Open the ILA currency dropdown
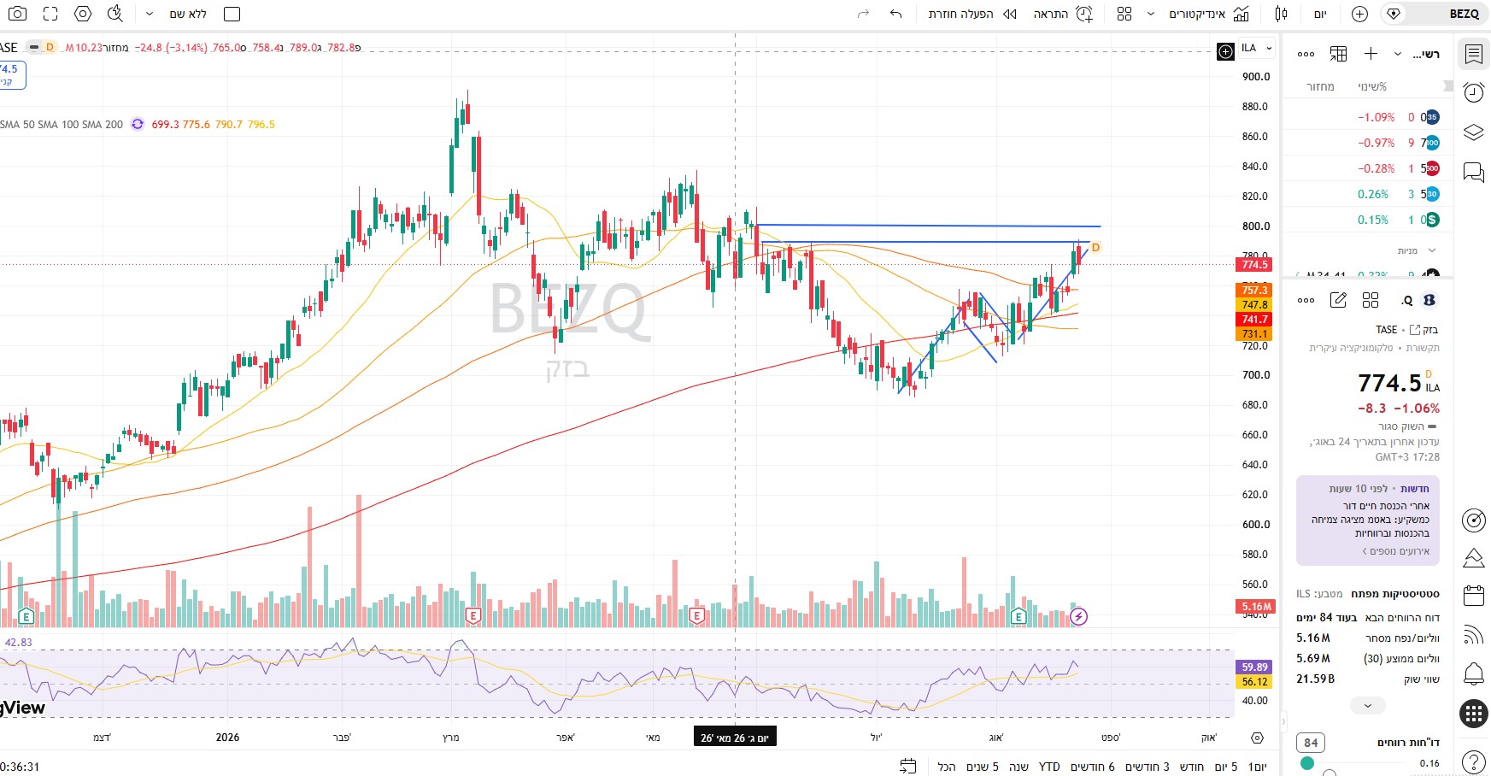 tap(1257, 48)
